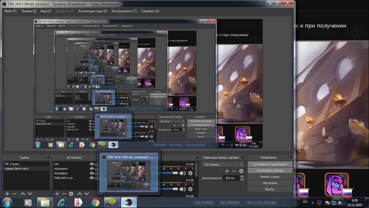369x208 pixels.
Task: Open the Файл (F) menu
Action: click(11, 11)
